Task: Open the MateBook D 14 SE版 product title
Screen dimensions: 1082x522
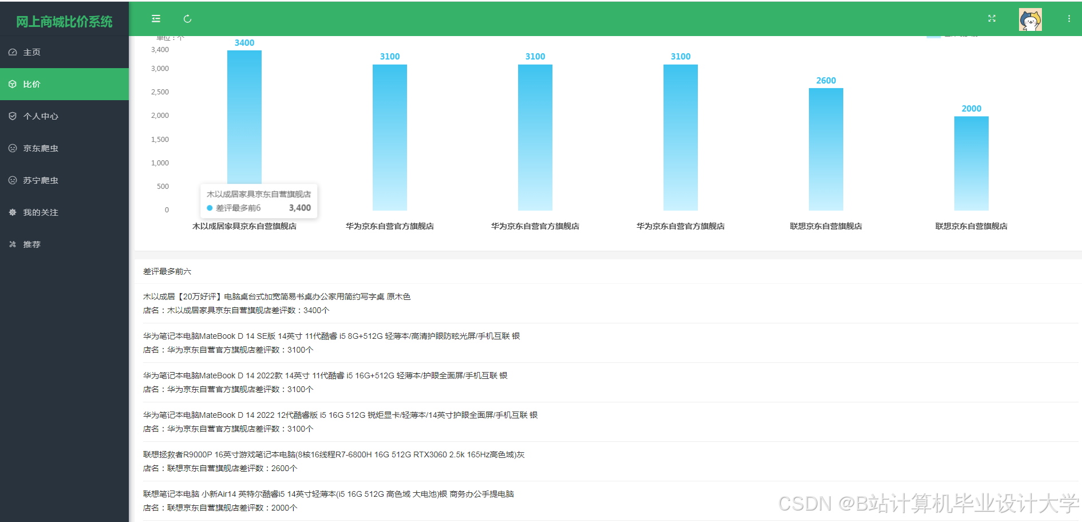Action: pos(331,336)
